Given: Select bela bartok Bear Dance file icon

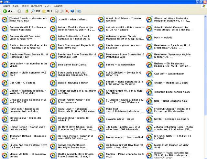Looking at the screenshot, I should pyautogui.click(x=53, y=65).
